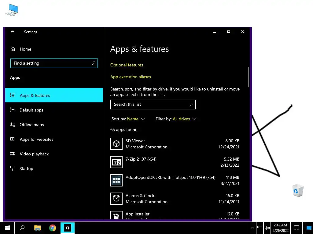Click the Startup icon in sidebar
The height and width of the screenshot is (234, 313).
tap(12, 168)
